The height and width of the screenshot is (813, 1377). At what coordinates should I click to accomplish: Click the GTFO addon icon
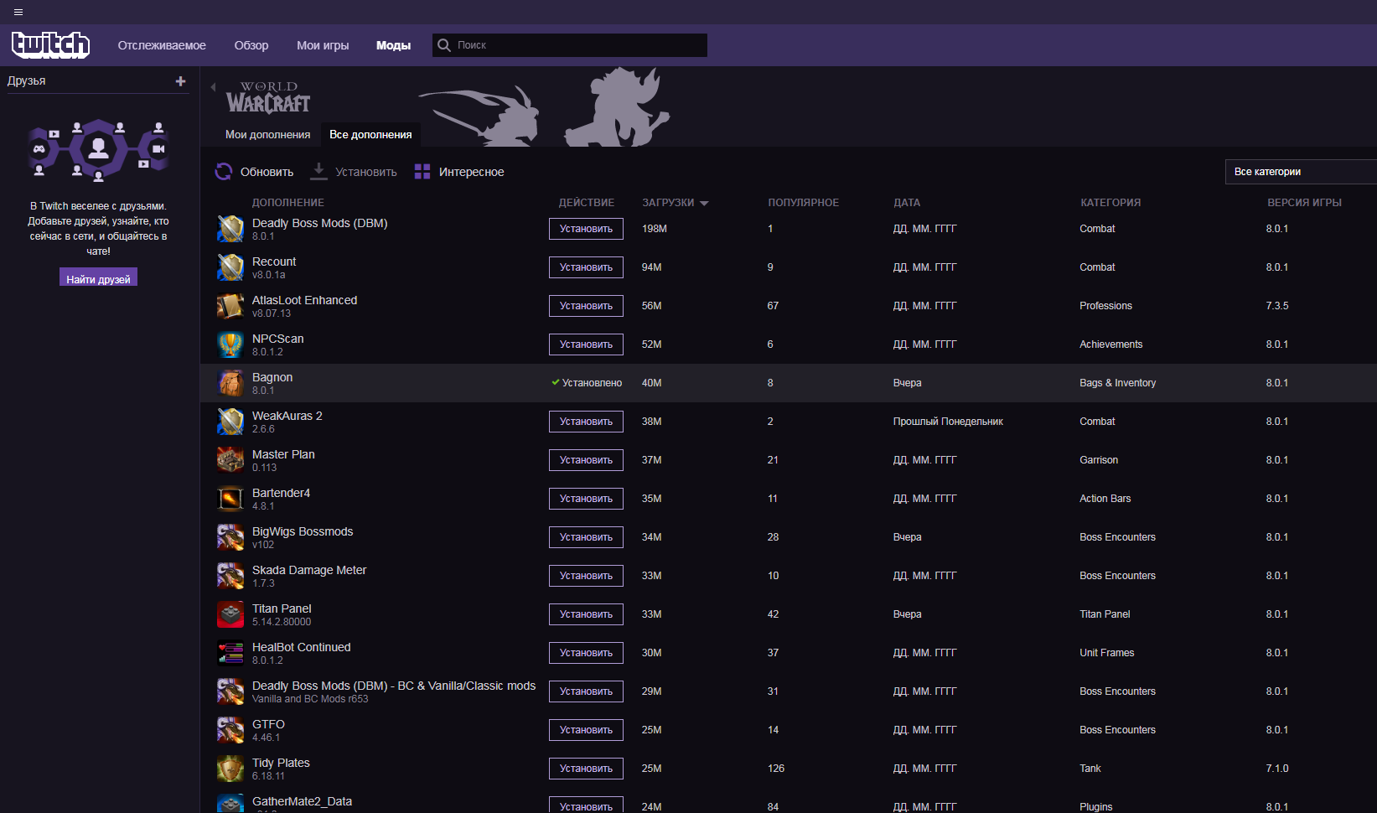230,730
